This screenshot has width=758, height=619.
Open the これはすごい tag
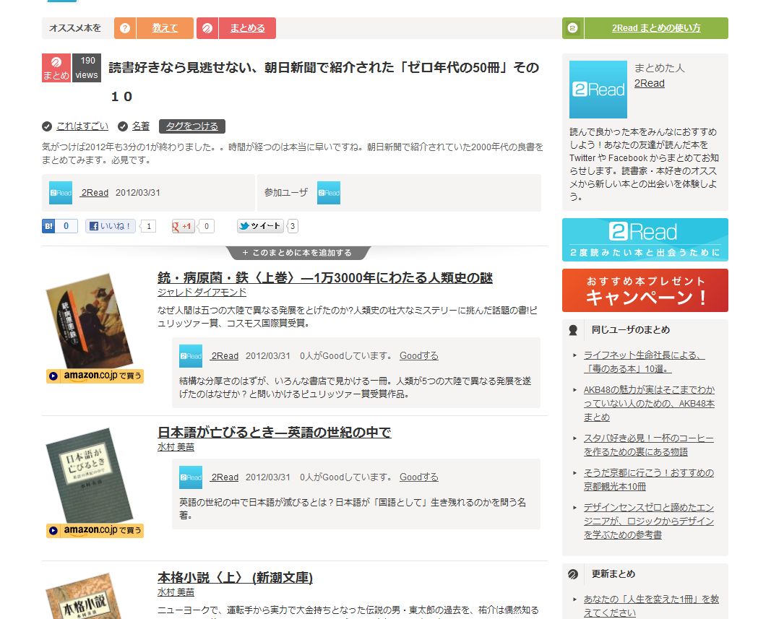tap(82, 126)
